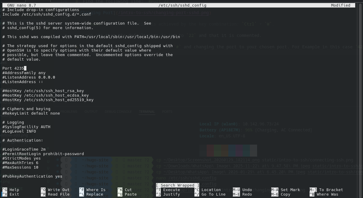Click the #PubkeyAuthentication yes line
The image size is (363, 198).
pyautogui.click(x=32, y=176)
